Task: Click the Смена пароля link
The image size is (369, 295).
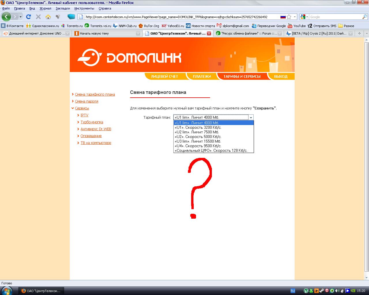Action: 86,101
